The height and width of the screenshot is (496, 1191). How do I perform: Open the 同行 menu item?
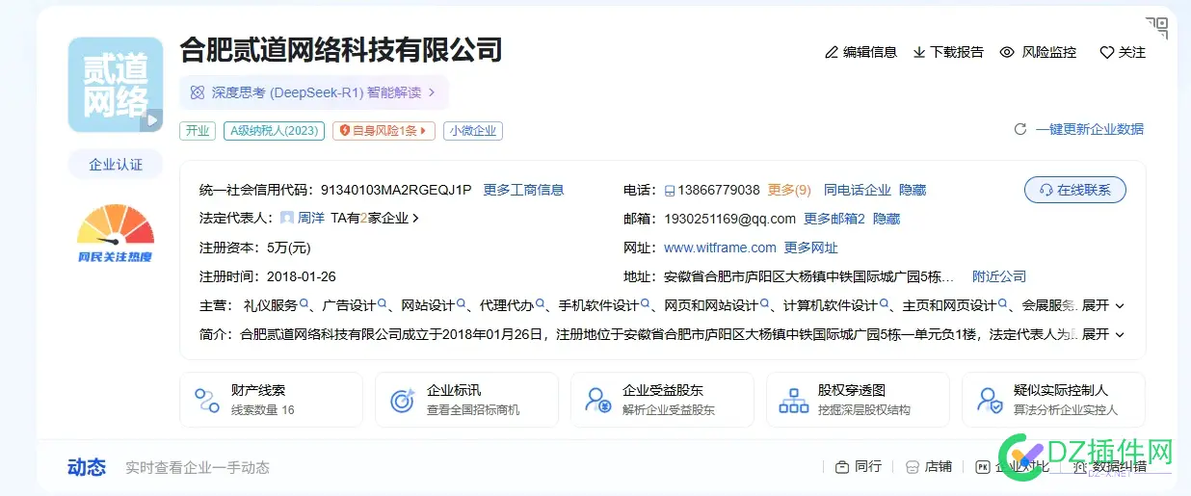coord(859,466)
